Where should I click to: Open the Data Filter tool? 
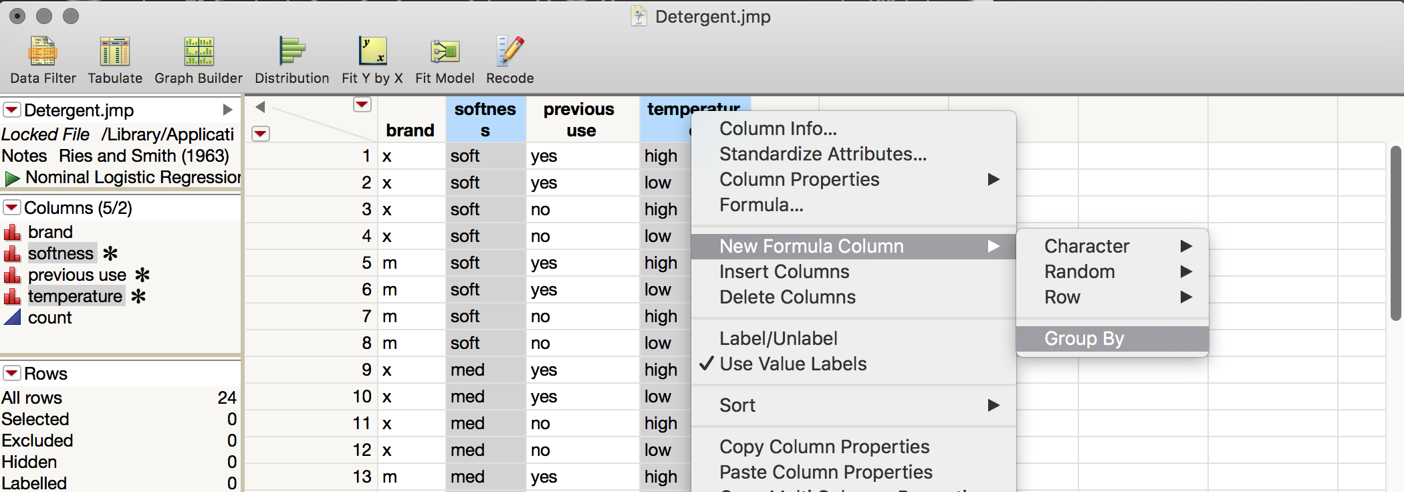(x=43, y=59)
